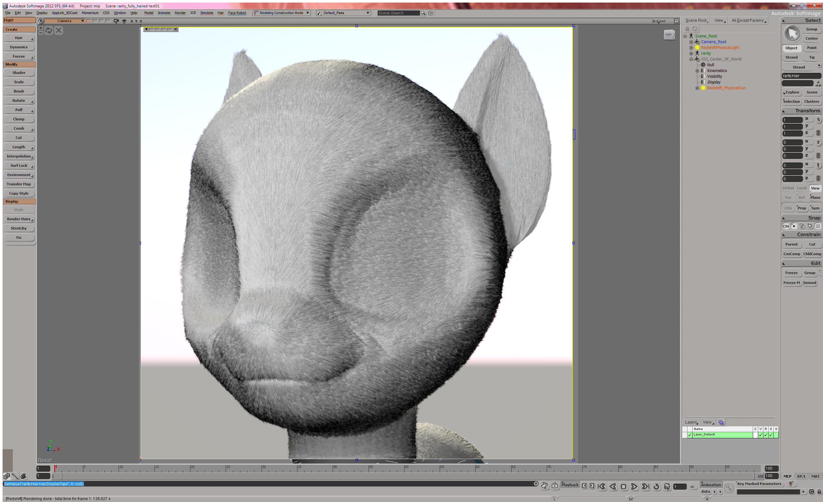Expand the rarity node in explorer
Screen dimensions: 823x502
[691, 53]
